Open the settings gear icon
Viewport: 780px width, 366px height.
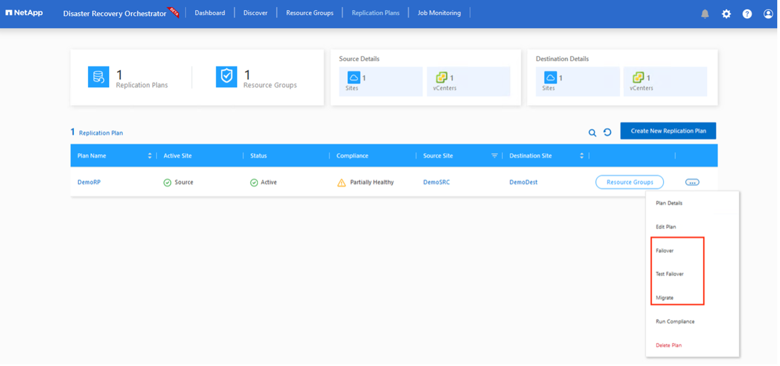(x=726, y=14)
